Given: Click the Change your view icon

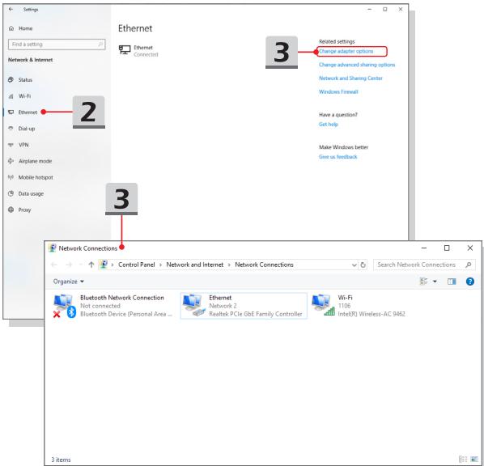Looking at the screenshot, I should tap(424, 282).
